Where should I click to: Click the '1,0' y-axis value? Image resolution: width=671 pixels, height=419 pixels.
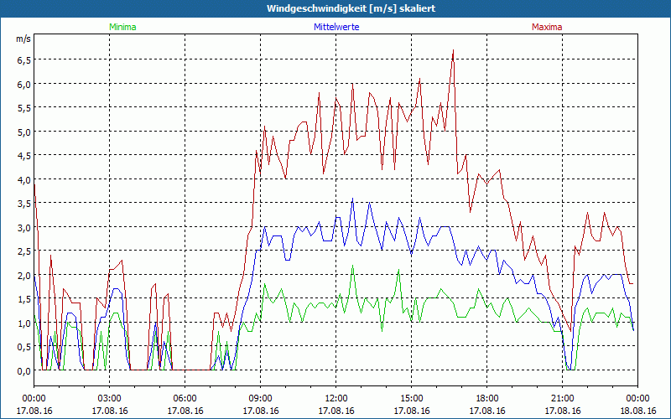(24, 323)
